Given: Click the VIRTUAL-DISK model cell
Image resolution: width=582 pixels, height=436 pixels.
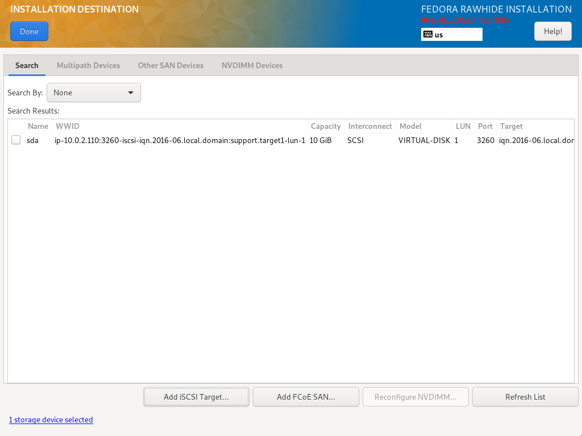Looking at the screenshot, I should click(x=424, y=141).
